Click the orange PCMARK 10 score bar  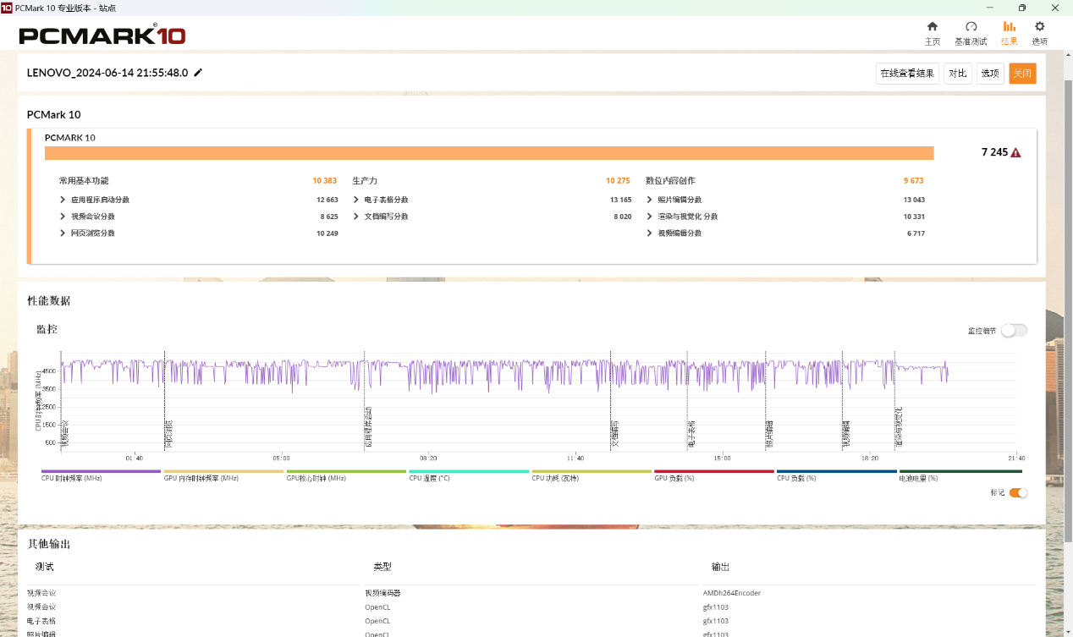[x=489, y=153]
